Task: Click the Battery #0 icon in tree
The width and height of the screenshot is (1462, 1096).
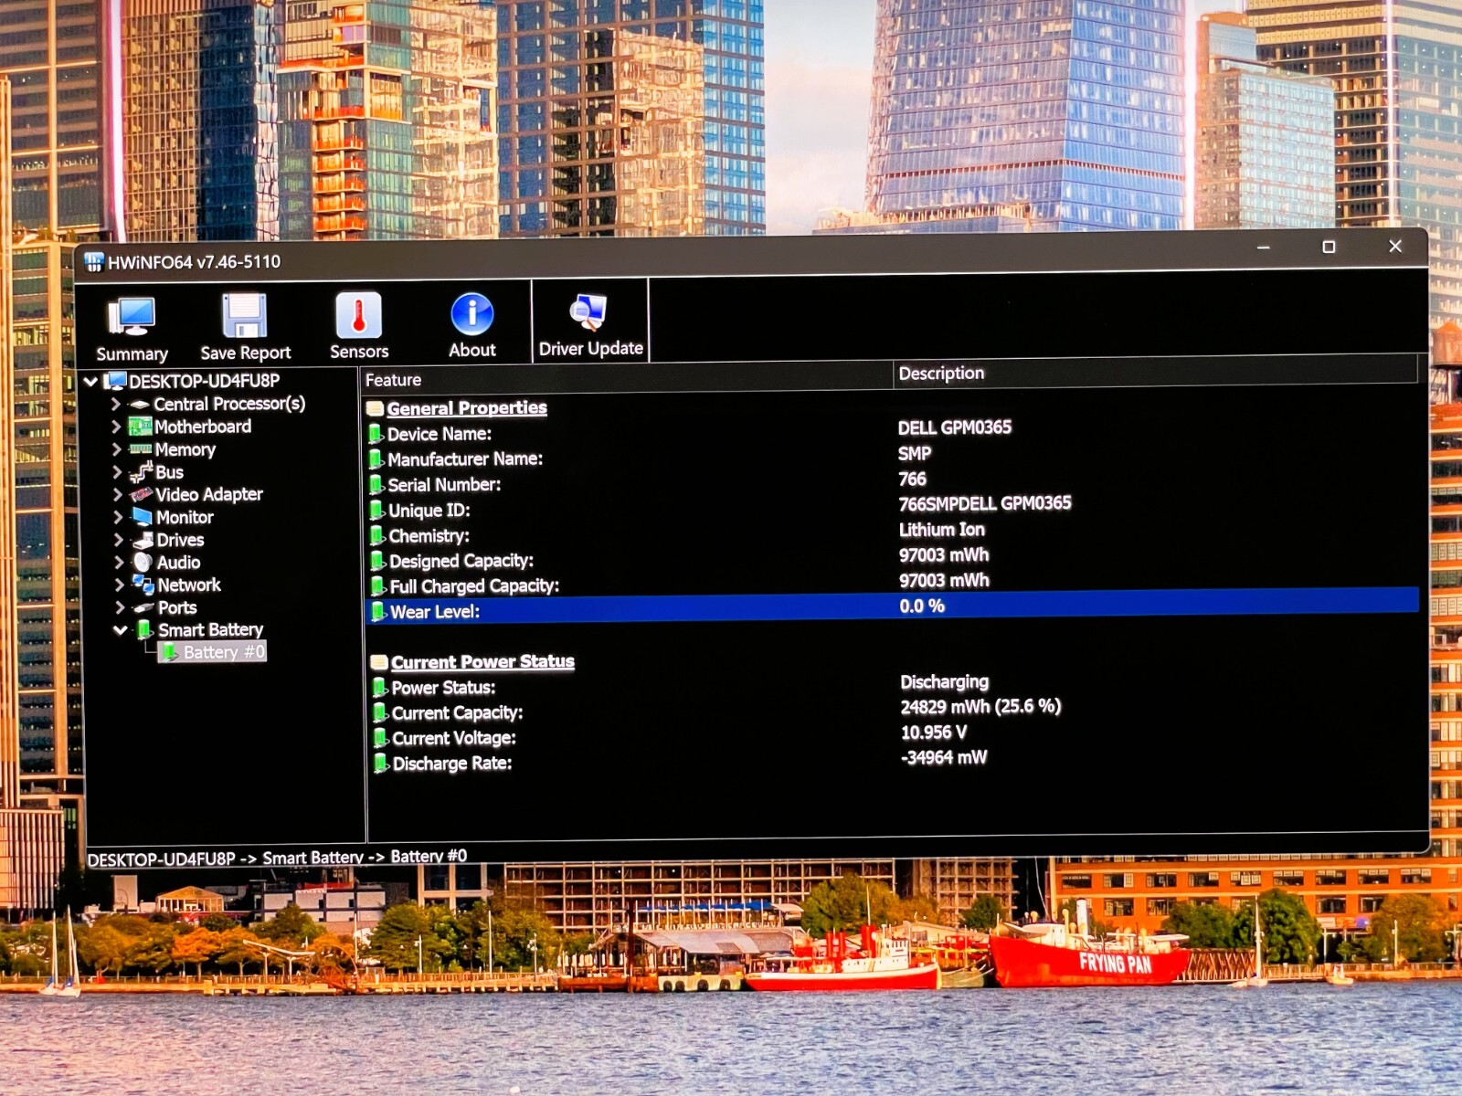Action: [x=170, y=652]
